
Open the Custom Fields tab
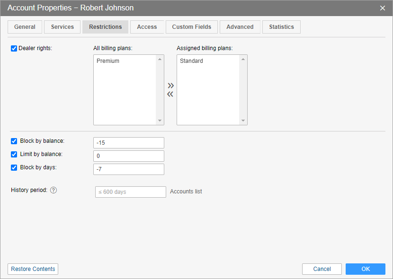192,27
